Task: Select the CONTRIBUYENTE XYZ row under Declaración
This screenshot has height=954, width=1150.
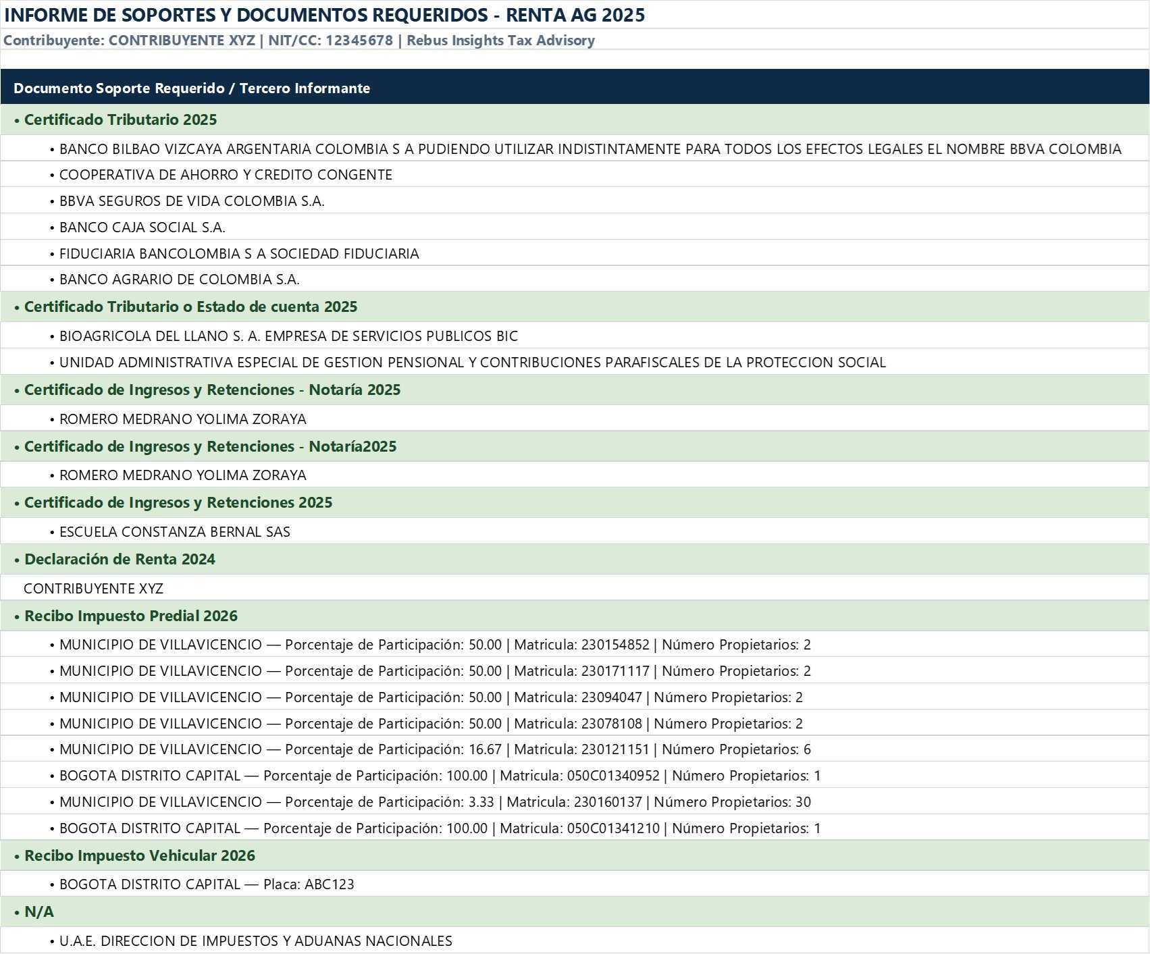Action: [x=575, y=588]
